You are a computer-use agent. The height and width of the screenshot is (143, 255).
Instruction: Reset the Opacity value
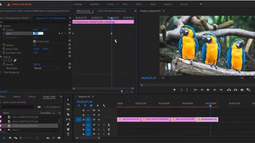[x=70, y=64]
